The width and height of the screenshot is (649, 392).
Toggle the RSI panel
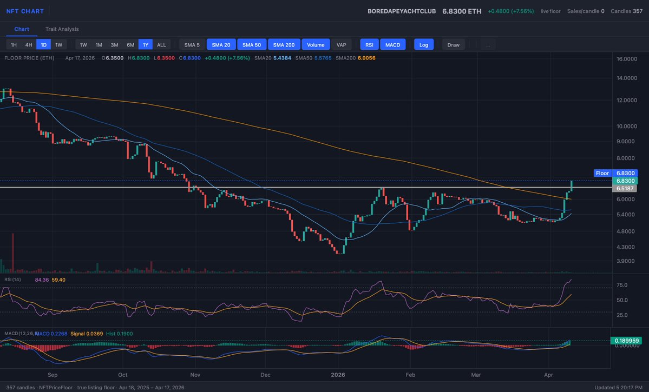[369, 45]
